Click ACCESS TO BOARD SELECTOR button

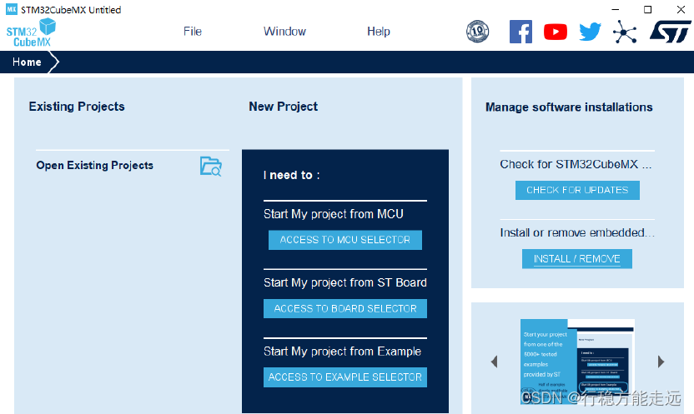[x=344, y=308]
